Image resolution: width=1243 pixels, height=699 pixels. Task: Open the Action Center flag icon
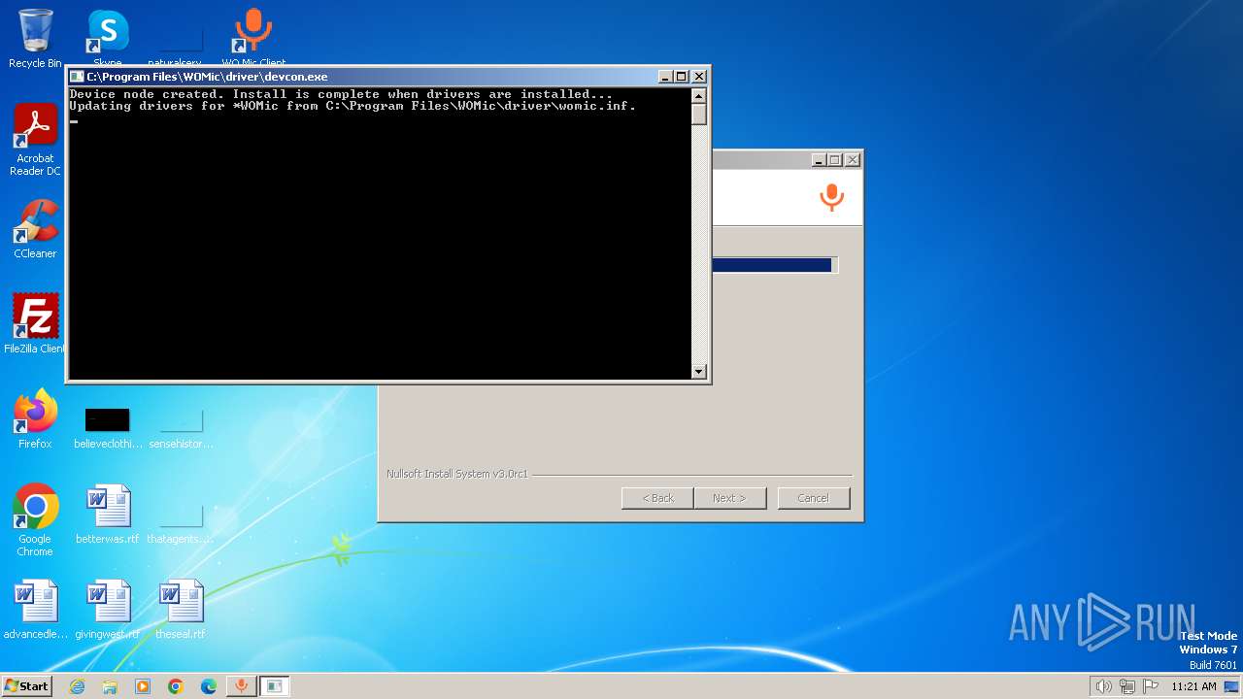coord(1151,686)
